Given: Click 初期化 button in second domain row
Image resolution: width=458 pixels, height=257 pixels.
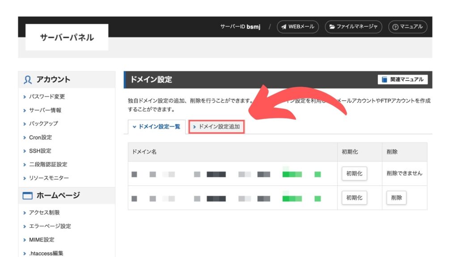Looking at the screenshot, I should click(x=354, y=198).
